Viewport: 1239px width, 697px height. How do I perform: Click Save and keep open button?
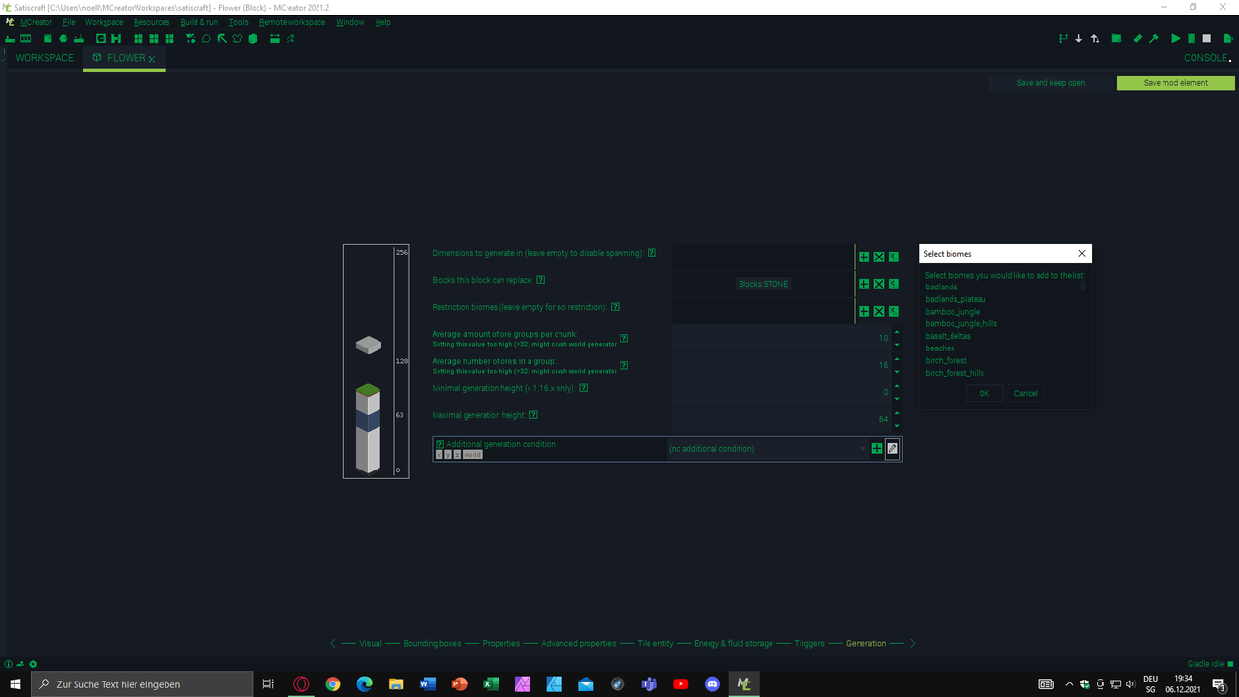(x=1051, y=83)
